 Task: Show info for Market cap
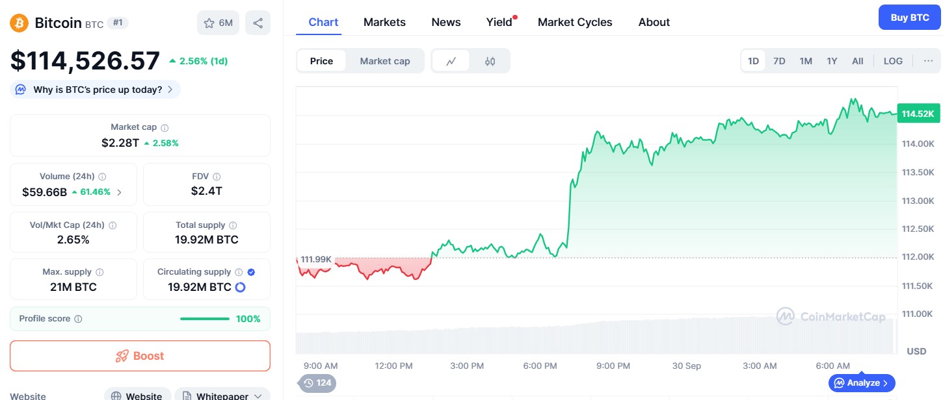(x=165, y=128)
